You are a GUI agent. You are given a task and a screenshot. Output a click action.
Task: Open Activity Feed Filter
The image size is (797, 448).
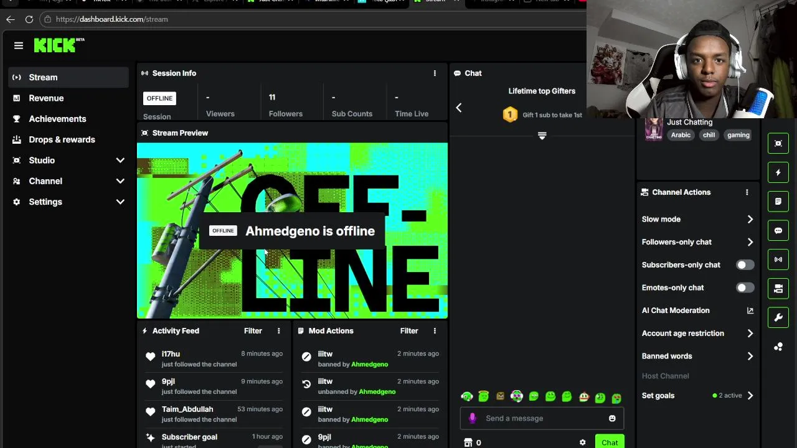(x=253, y=331)
